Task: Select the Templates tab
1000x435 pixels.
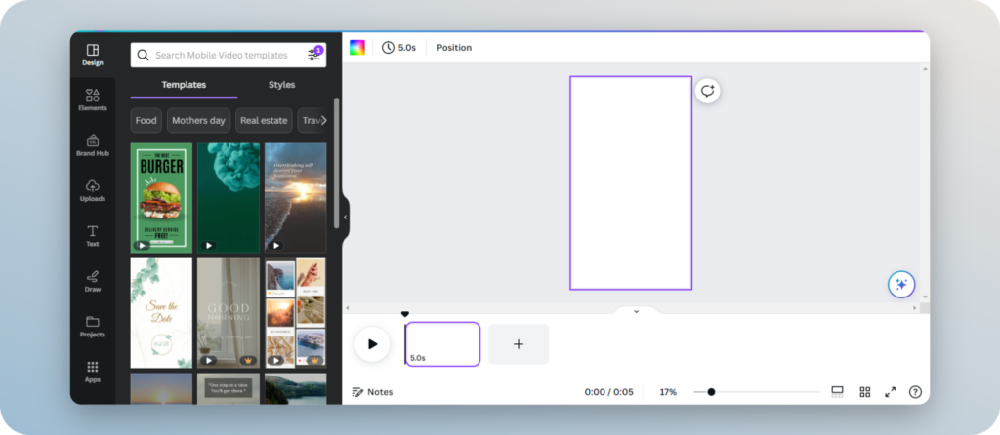Action: coord(184,85)
